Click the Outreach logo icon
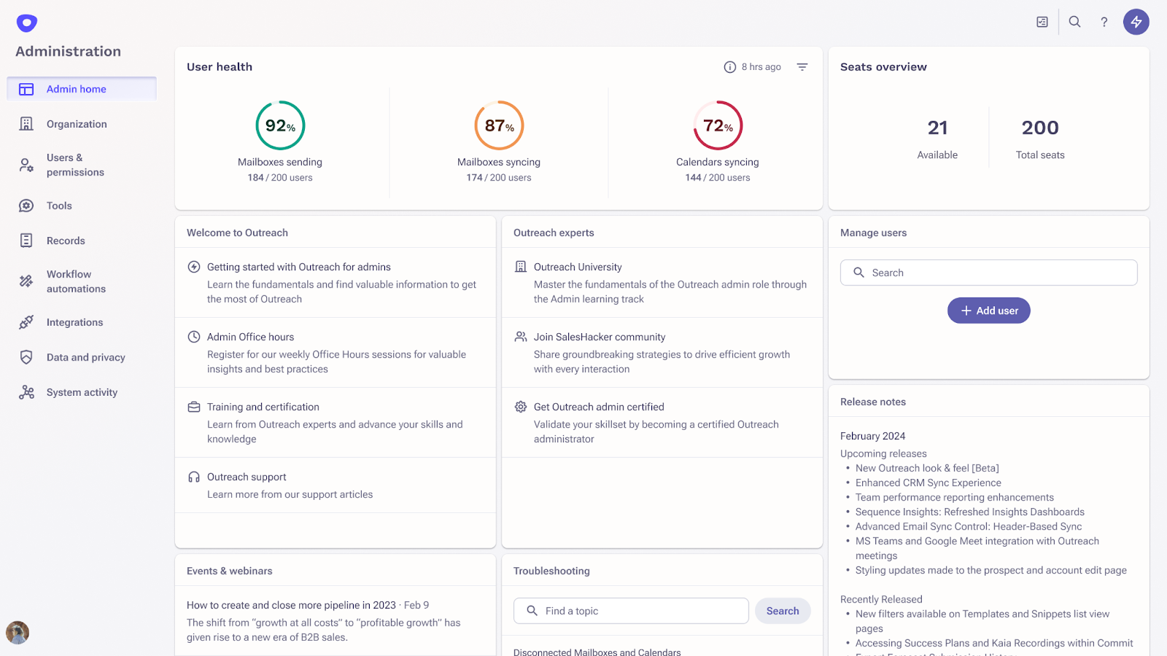 [27, 23]
